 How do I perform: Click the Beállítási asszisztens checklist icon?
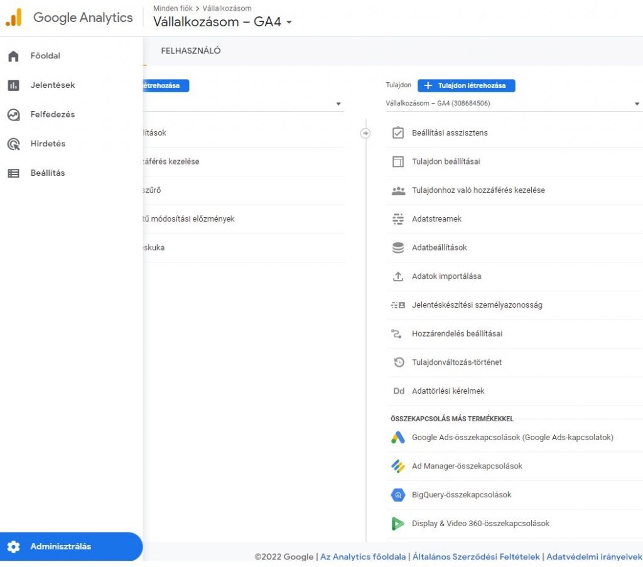point(397,133)
